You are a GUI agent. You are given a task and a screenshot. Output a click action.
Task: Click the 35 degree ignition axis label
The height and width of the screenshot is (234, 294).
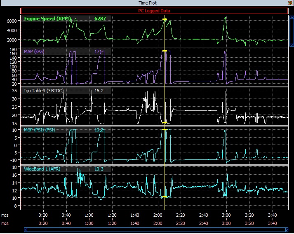(x=14, y=91)
